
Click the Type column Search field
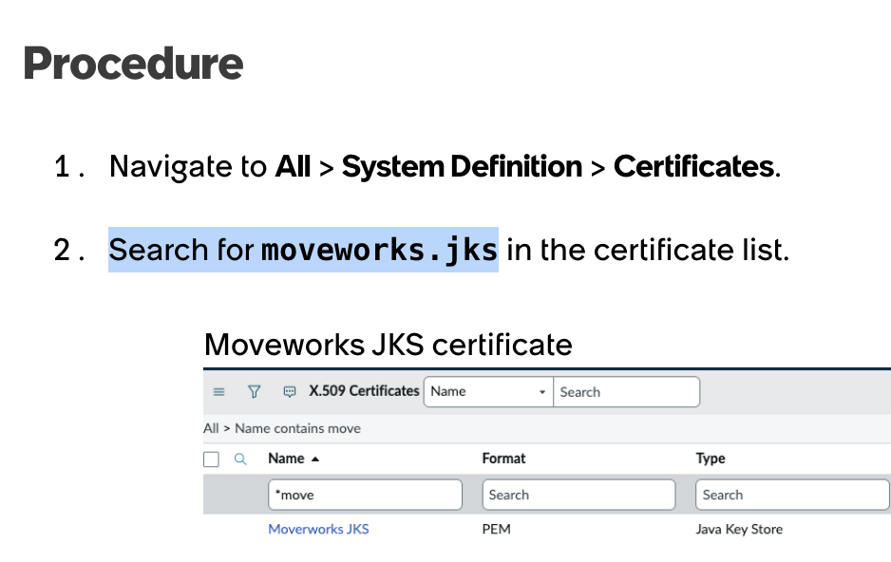pos(792,495)
